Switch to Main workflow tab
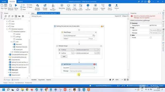Image resolution: width=165 pixels, height=92 pixels. [33, 13]
